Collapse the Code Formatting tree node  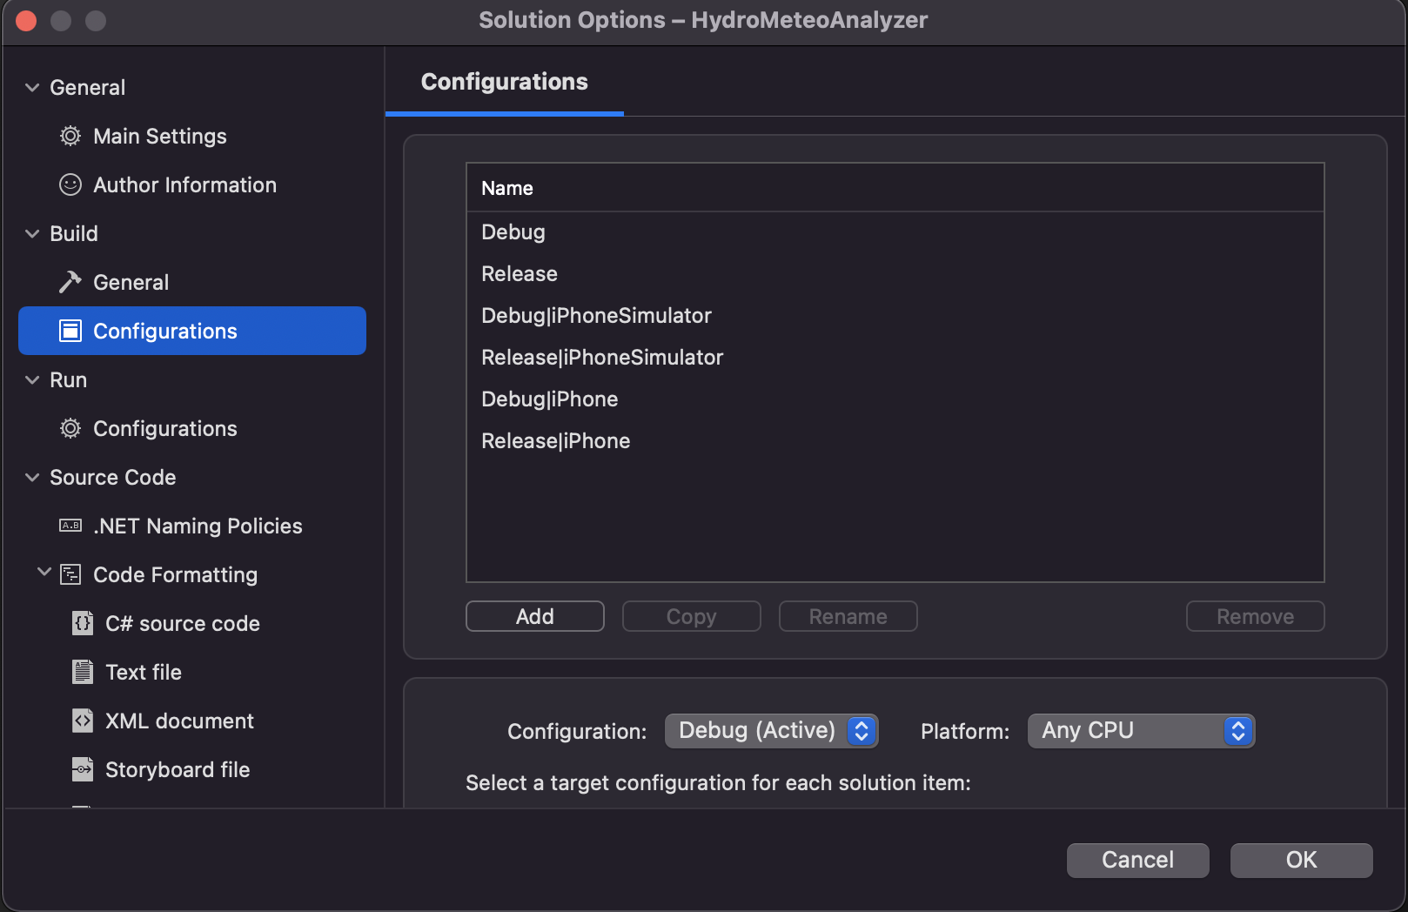(x=44, y=573)
